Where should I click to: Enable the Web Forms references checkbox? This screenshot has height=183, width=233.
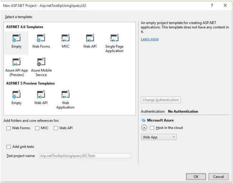9,128
